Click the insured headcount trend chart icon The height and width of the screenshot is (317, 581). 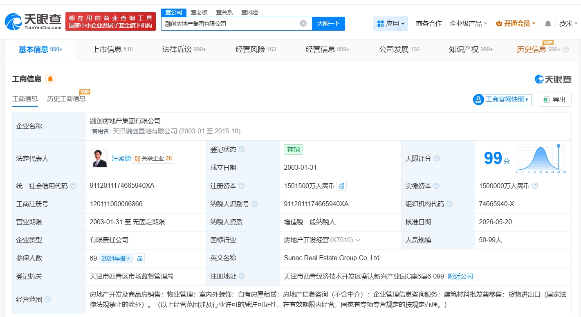pyautogui.click(x=140, y=258)
